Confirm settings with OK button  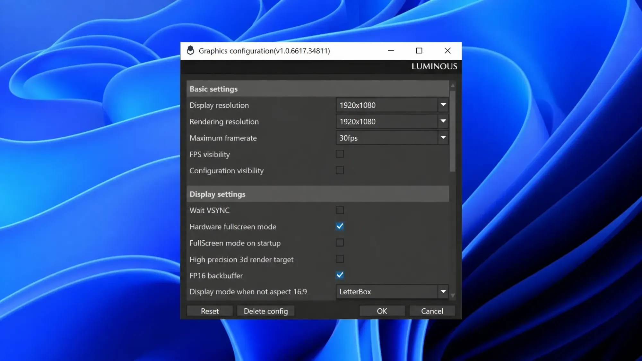[x=382, y=311]
